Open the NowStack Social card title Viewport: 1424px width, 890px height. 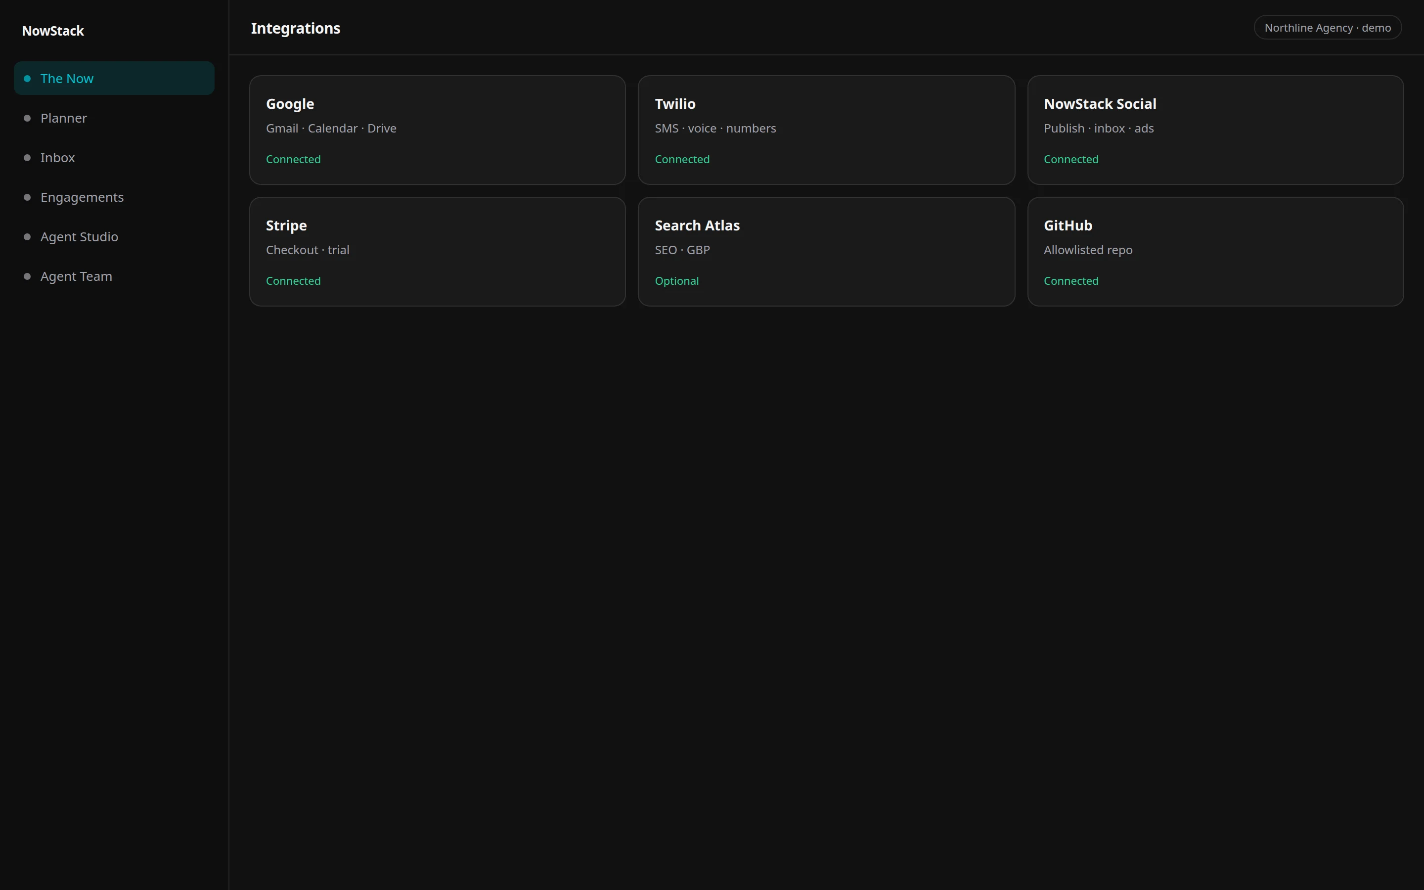tap(1100, 104)
